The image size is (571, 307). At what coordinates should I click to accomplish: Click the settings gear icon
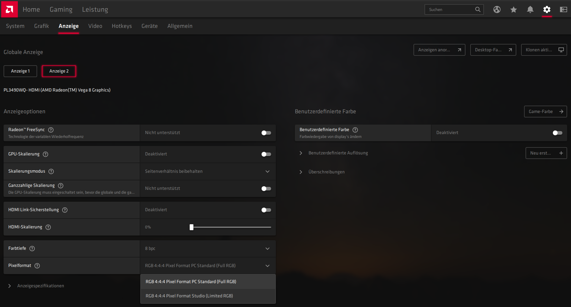click(x=547, y=9)
